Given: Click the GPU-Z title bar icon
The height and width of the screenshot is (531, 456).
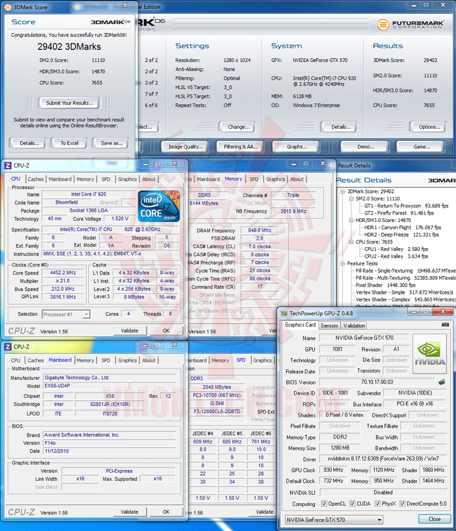Looking at the screenshot, I should pos(284,313).
